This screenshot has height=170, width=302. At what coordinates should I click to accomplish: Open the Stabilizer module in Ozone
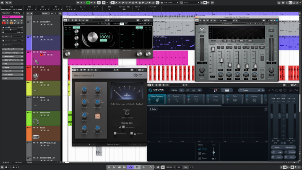(254, 99)
